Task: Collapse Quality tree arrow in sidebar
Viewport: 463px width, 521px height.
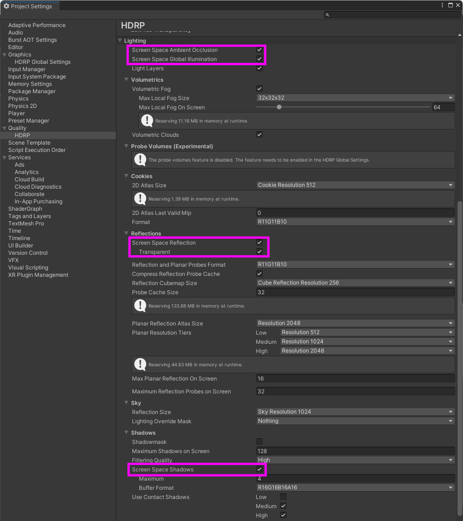Action: pos(4,128)
